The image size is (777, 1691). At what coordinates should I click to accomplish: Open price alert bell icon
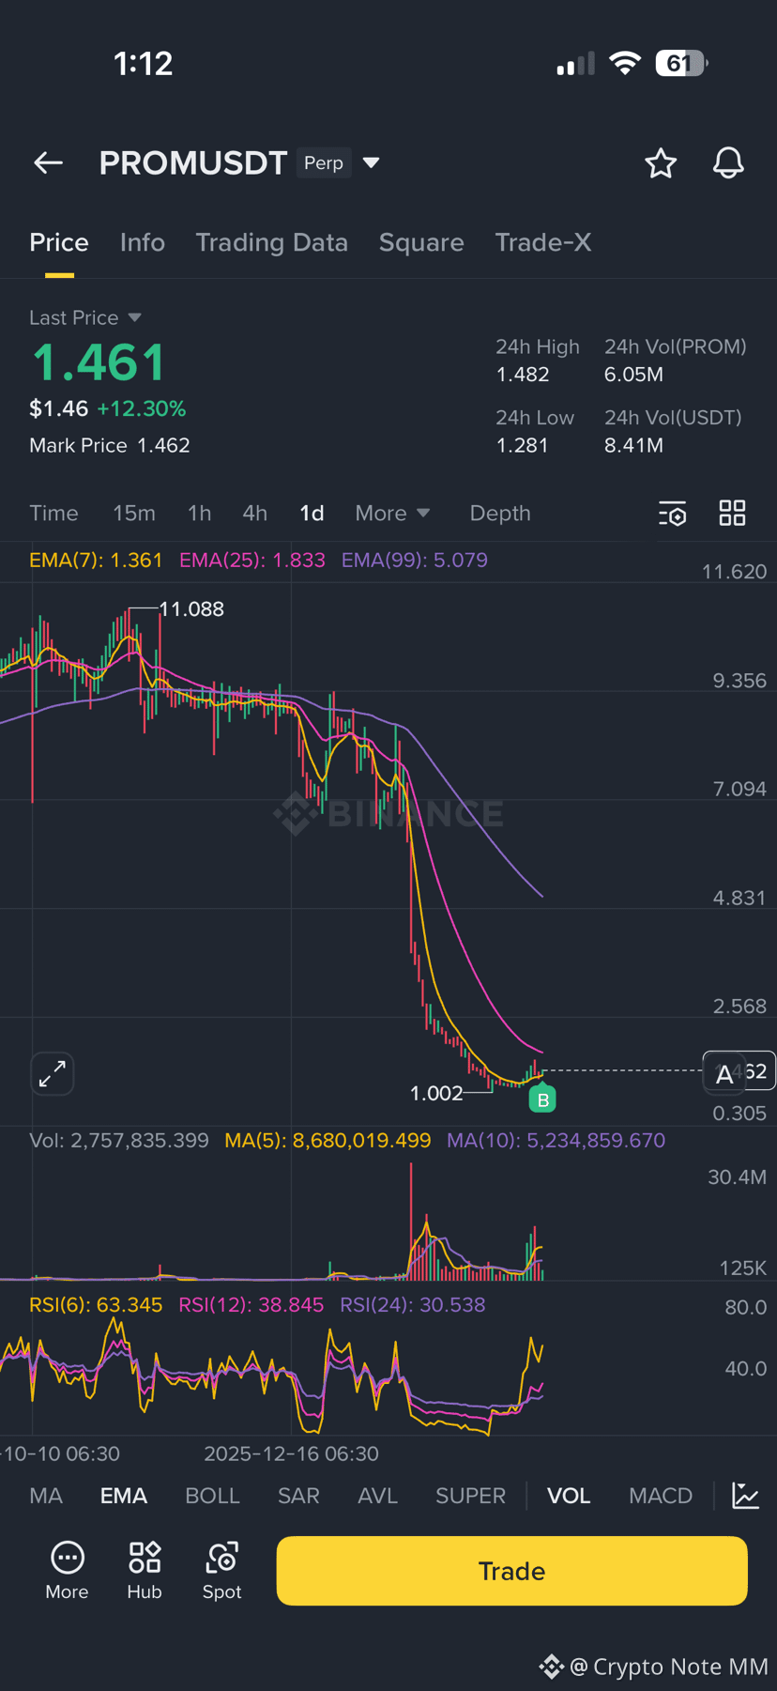[x=728, y=163]
